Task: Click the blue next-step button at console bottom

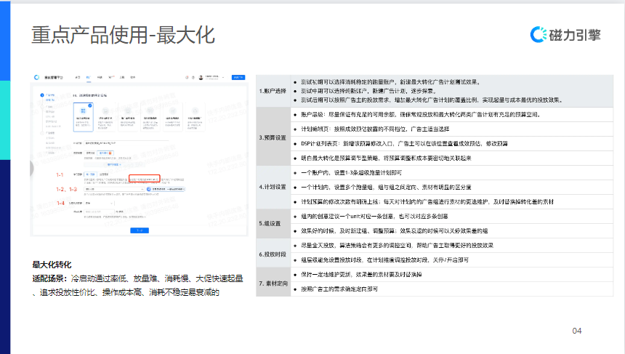Action: tap(140, 230)
